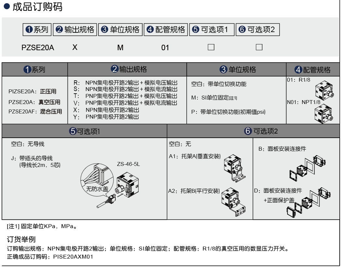Click J: 带插头的导线 option
Viewport: 341px width, 267px height.
point(36,161)
